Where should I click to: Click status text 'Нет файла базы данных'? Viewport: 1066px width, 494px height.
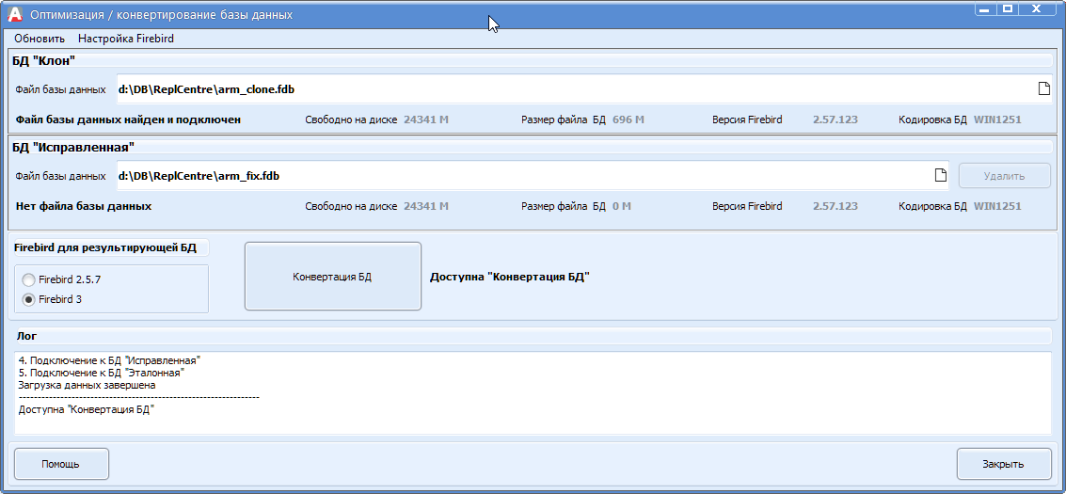point(83,206)
